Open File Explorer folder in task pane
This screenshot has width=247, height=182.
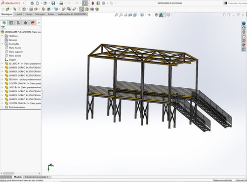[x=244, y=36]
